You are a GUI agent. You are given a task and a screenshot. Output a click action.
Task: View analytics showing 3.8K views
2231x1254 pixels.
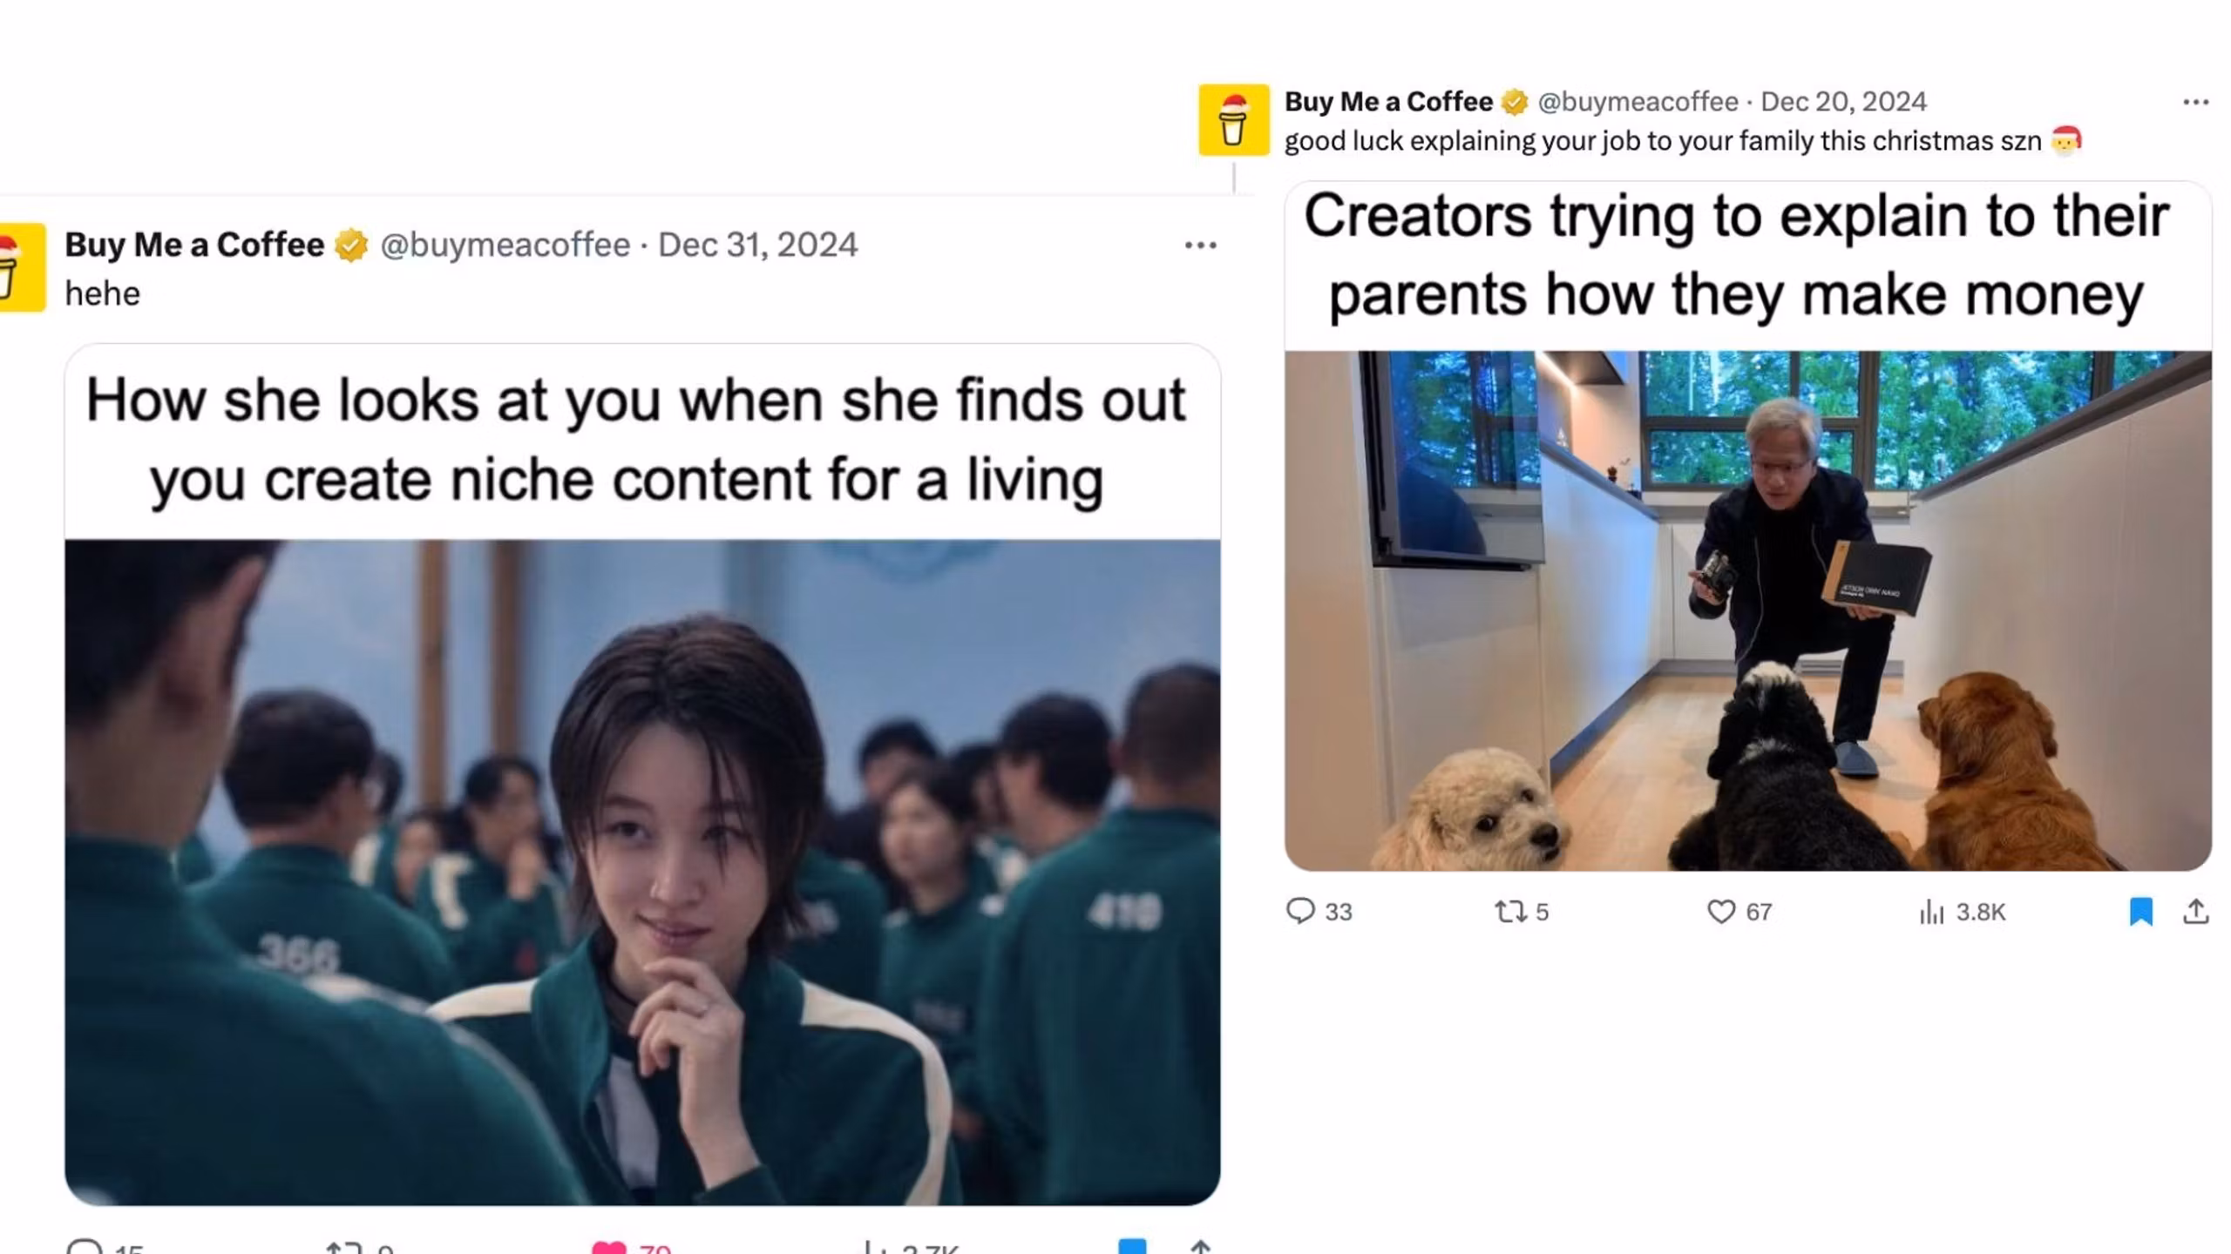(x=1962, y=912)
